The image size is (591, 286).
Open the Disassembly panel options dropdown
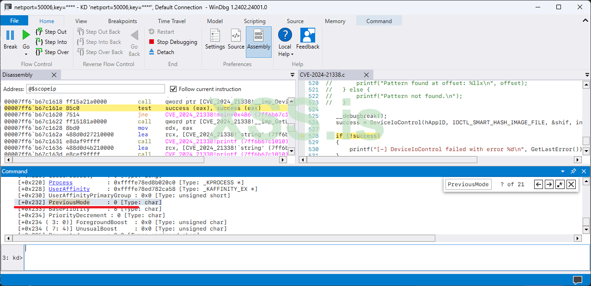(292, 75)
